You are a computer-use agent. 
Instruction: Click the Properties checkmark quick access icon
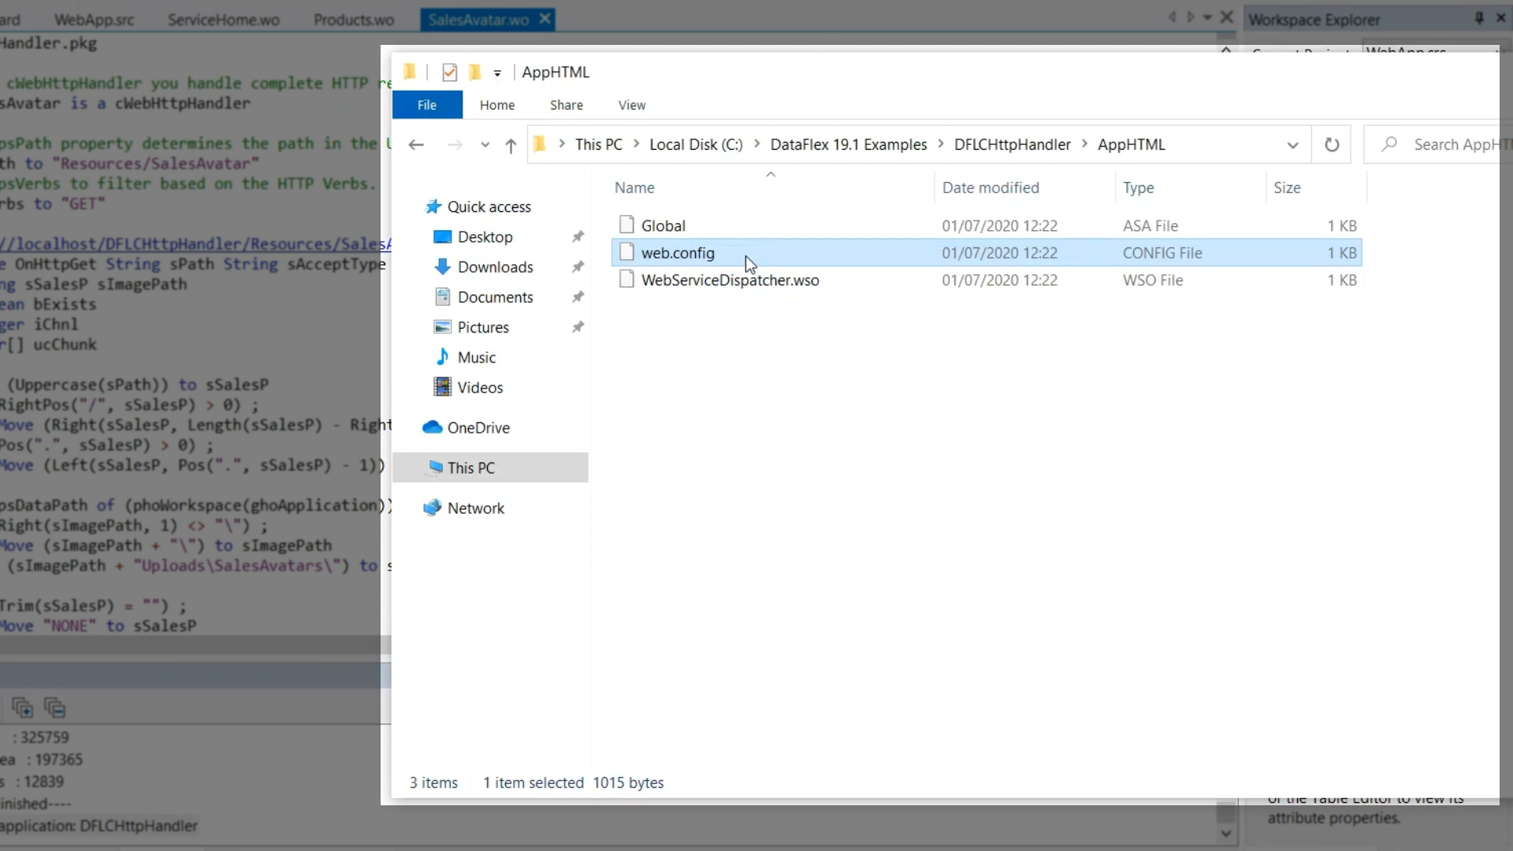[x=449, y=72]
